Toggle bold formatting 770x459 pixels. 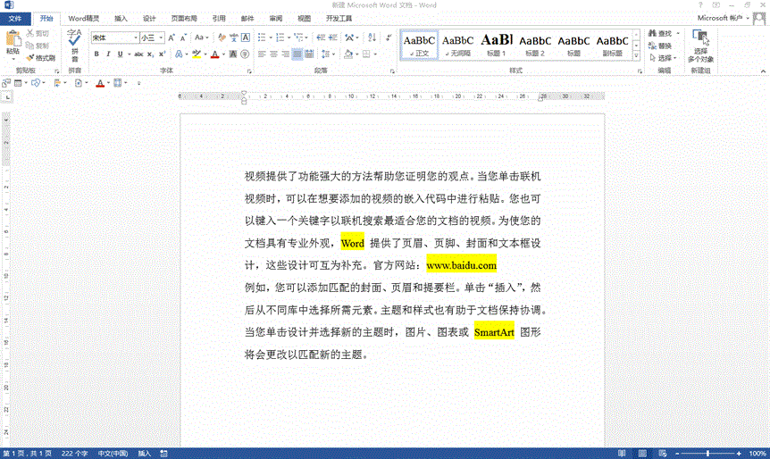point(96,54)
